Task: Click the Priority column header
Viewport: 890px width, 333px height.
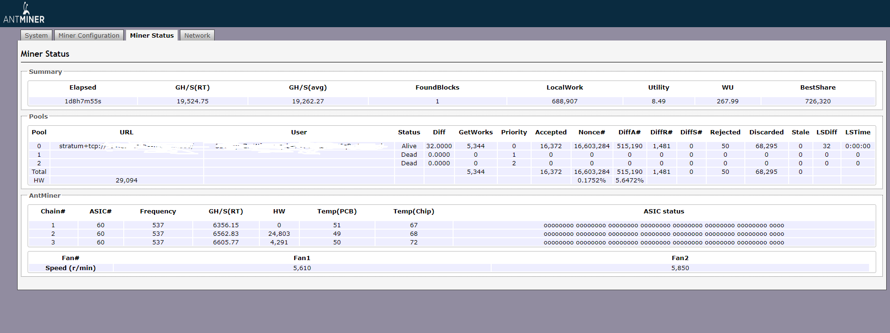Action: pyautogui.click(x=514, y=132)
